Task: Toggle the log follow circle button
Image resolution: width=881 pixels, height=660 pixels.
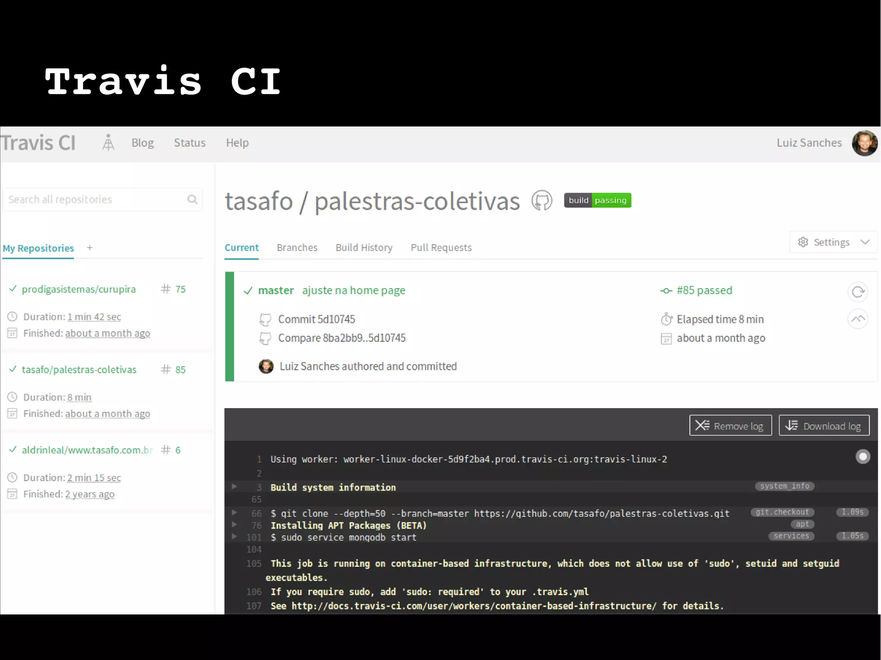Action: click(863, 456)
